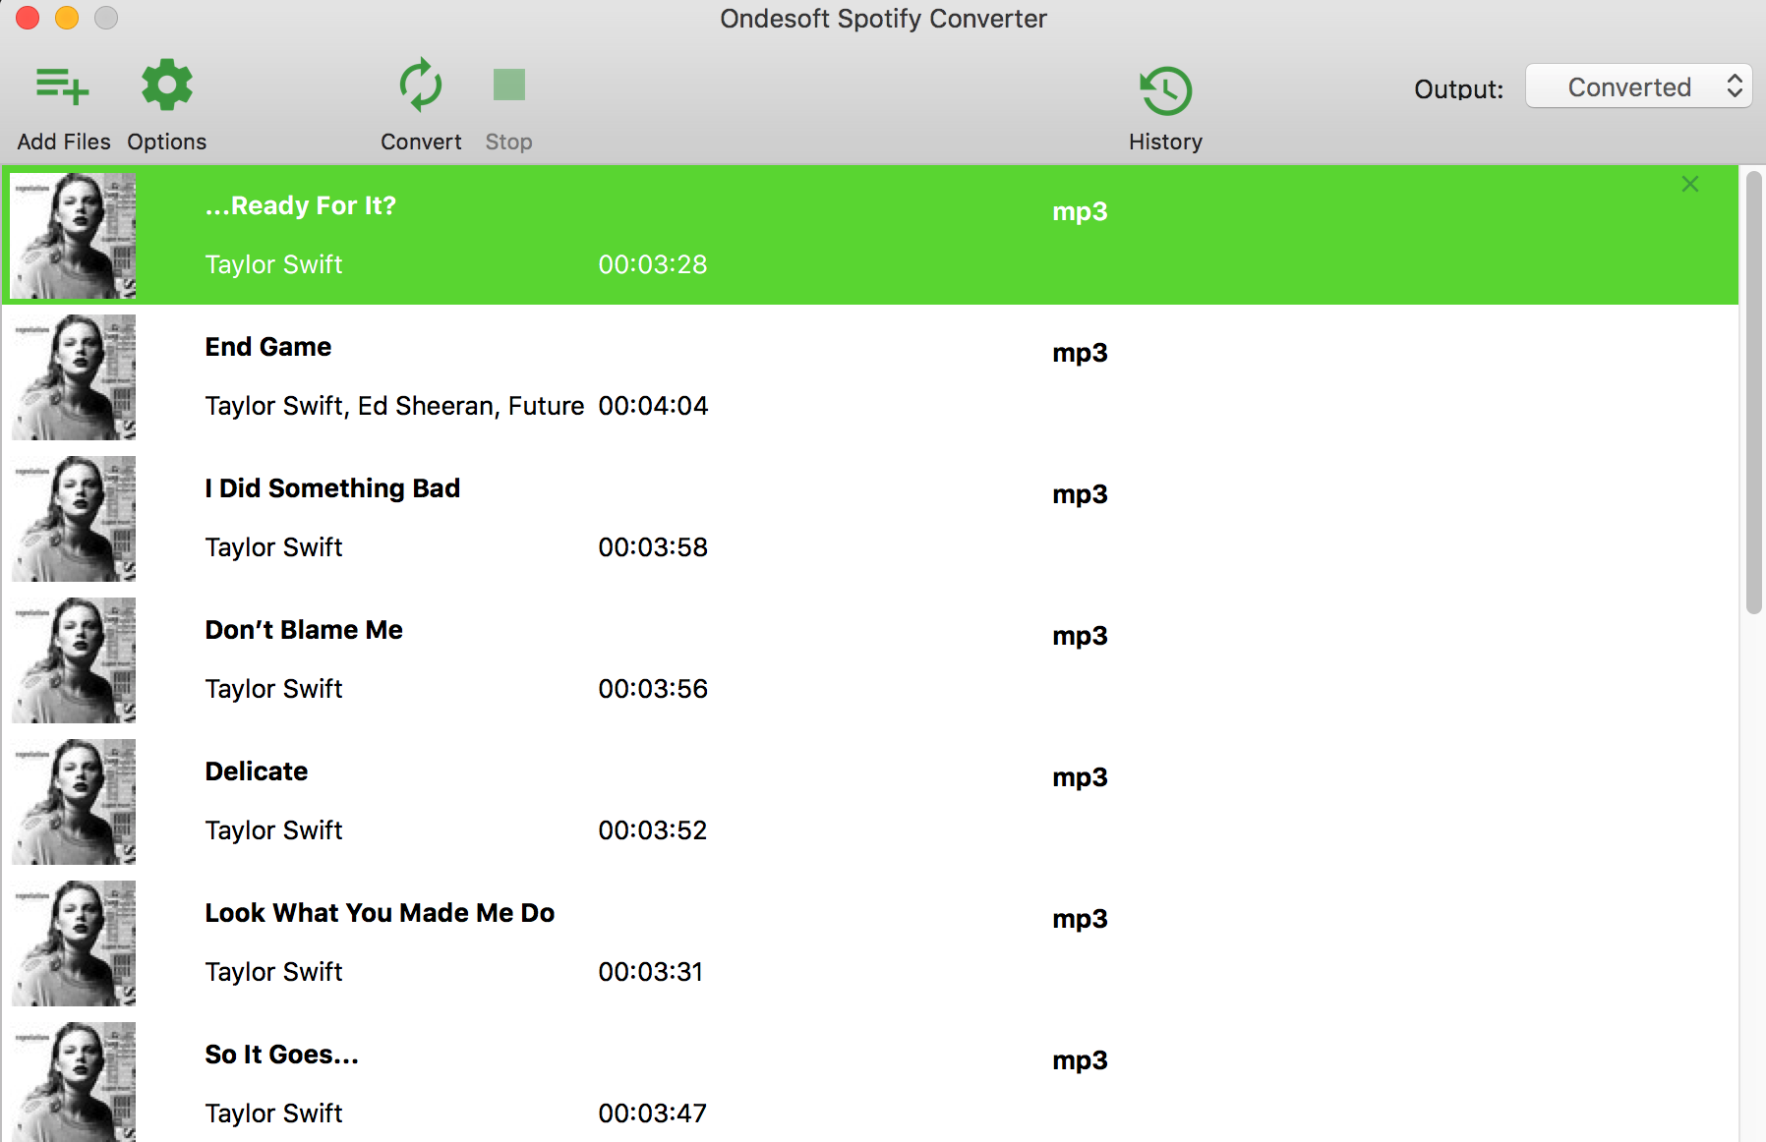
Task: Select "End Game" from the track list
Action: [267, 346]
